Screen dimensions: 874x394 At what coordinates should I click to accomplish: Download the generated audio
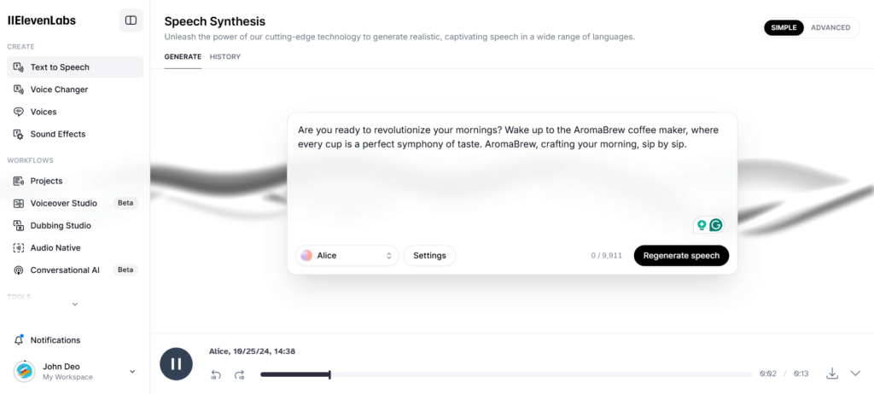tap(832, 374)
